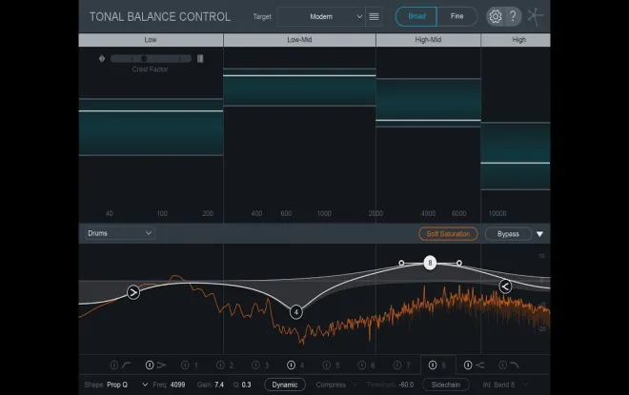Enable band 7 power button
Screen dimensions: 629x395
click(x=397, y=365)
